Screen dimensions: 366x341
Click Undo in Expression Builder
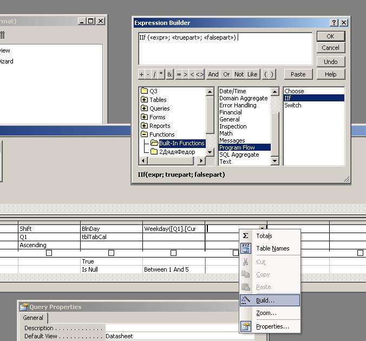[330, 62]
